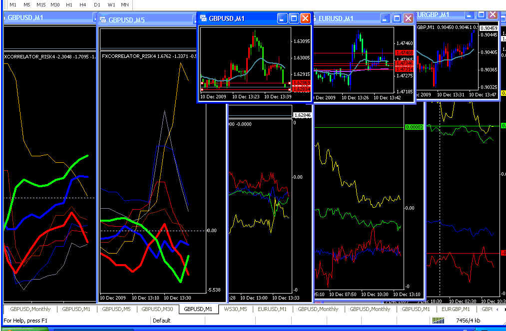Viewport: 506px width, 331px height.
Task: Close the EURGBP,M1 chart window
Action: pos(493,14)
